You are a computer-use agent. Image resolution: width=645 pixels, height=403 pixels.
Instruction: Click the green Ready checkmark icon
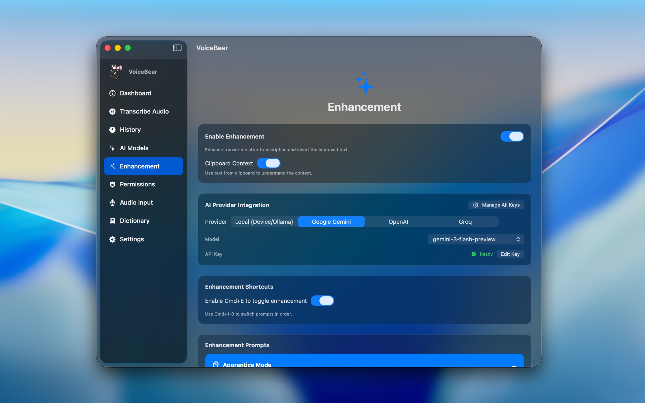pos(474,254)
